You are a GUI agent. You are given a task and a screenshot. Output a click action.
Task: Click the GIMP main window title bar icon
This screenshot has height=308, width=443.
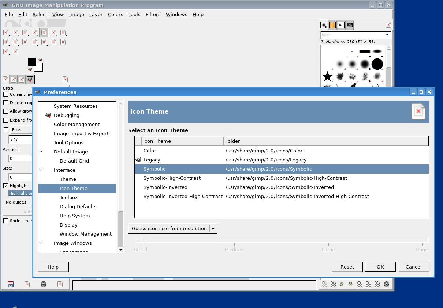click(5, 5)
